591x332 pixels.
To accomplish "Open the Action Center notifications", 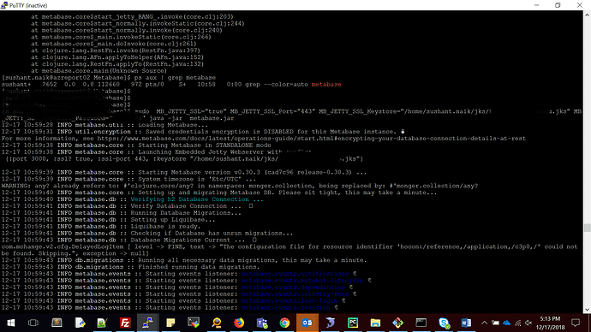I will pos(576,323).
